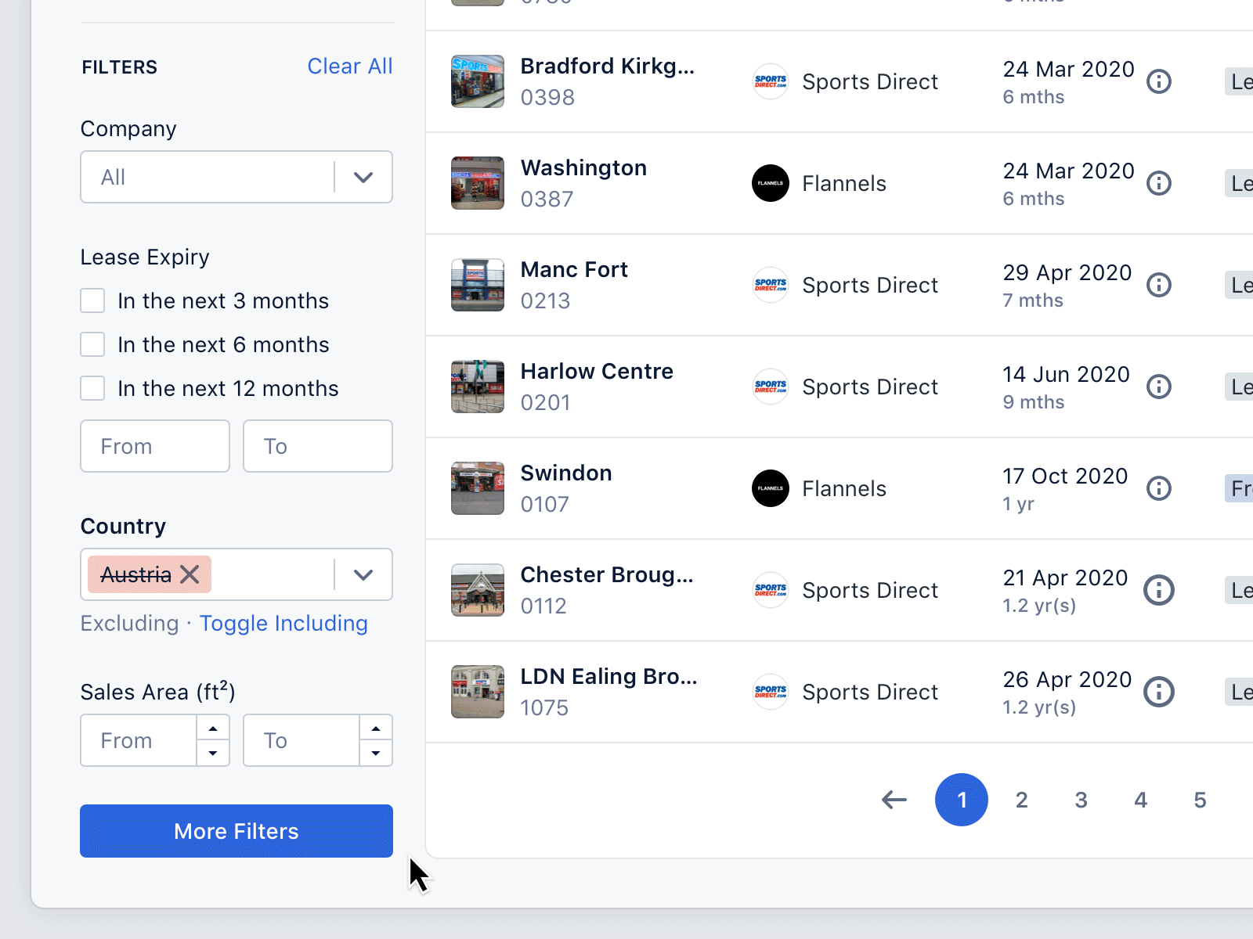This screenshot has width=1253, height=939.
Task: Click Lease Expiry From date field
Action: point(154,446)
